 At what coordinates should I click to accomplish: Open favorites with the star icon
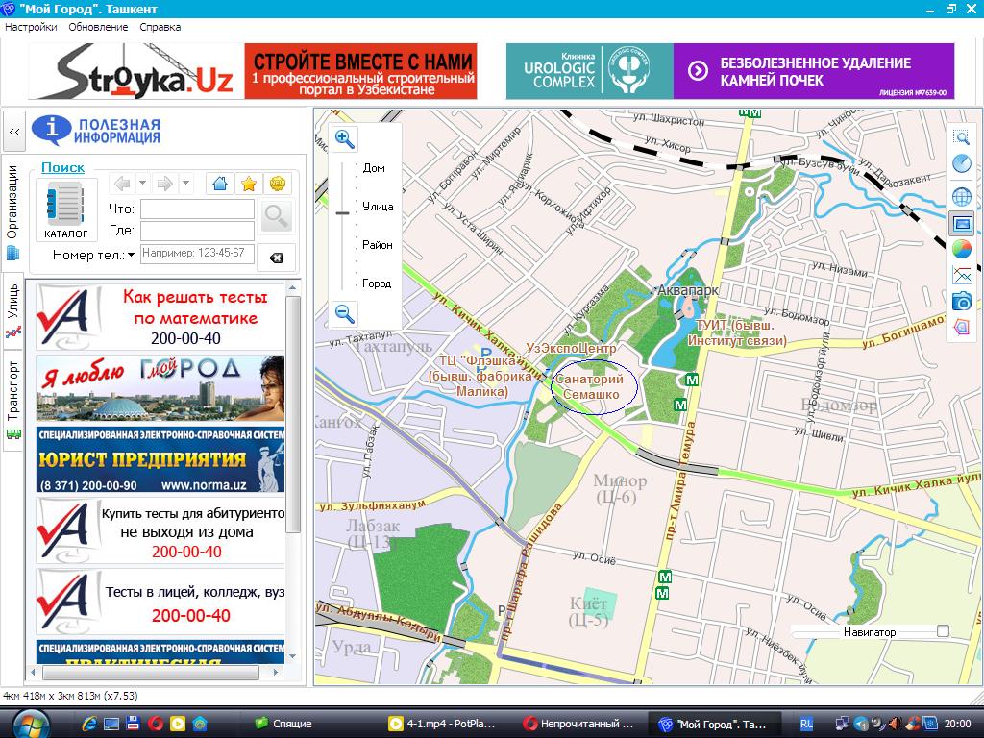pyautogui.click(x=248, y=184)
